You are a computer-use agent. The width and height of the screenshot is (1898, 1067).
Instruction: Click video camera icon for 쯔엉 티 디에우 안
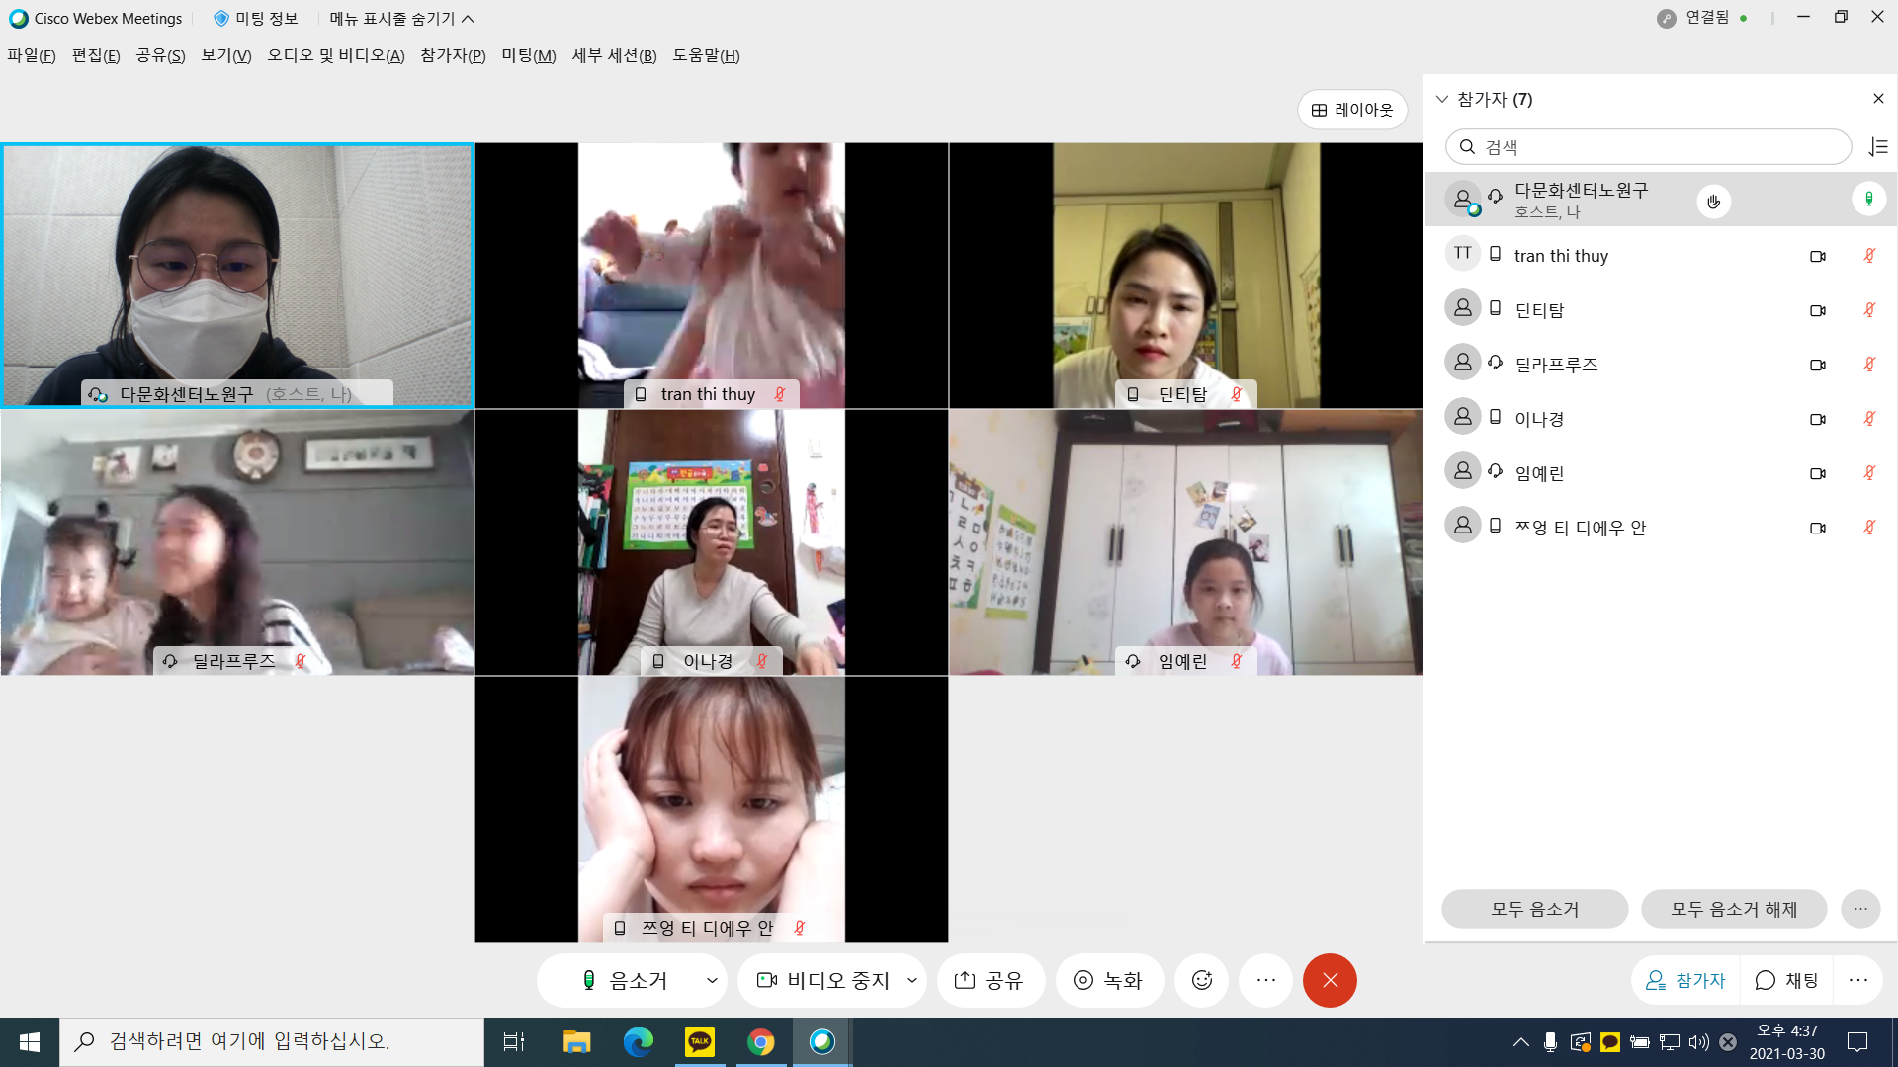tap(1817, 528)
